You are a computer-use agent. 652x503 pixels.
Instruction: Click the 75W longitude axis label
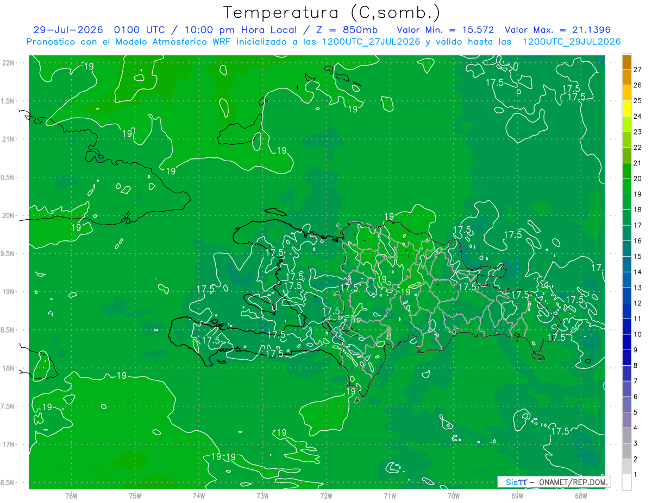(x=135, y=495)
